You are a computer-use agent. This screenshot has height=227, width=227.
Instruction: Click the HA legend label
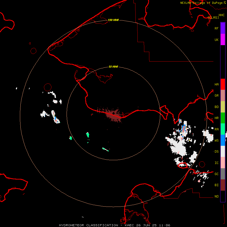tap(216, 84)
